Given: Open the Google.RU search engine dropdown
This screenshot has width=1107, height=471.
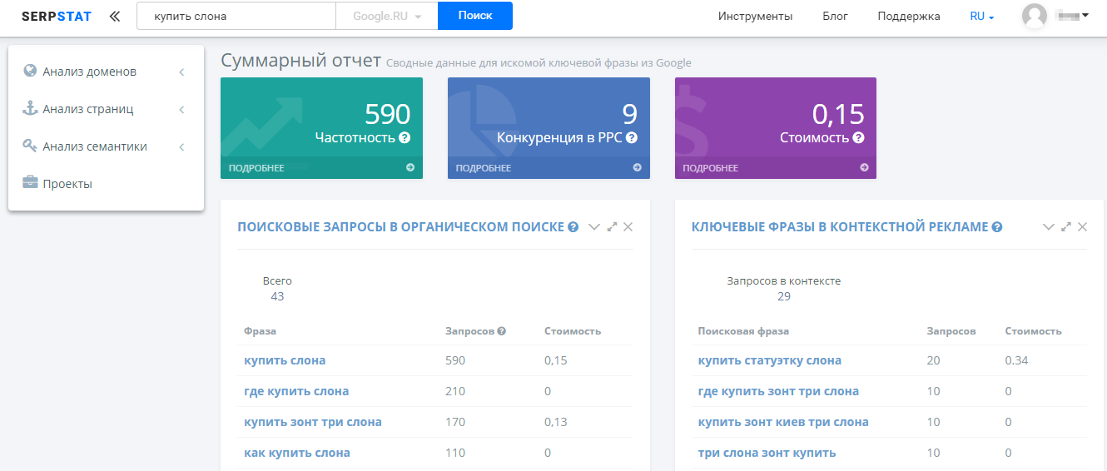Looking at the screenshot, I should 387,16.
